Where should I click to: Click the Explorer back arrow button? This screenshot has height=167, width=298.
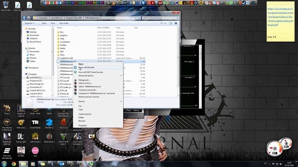[24, 18]
